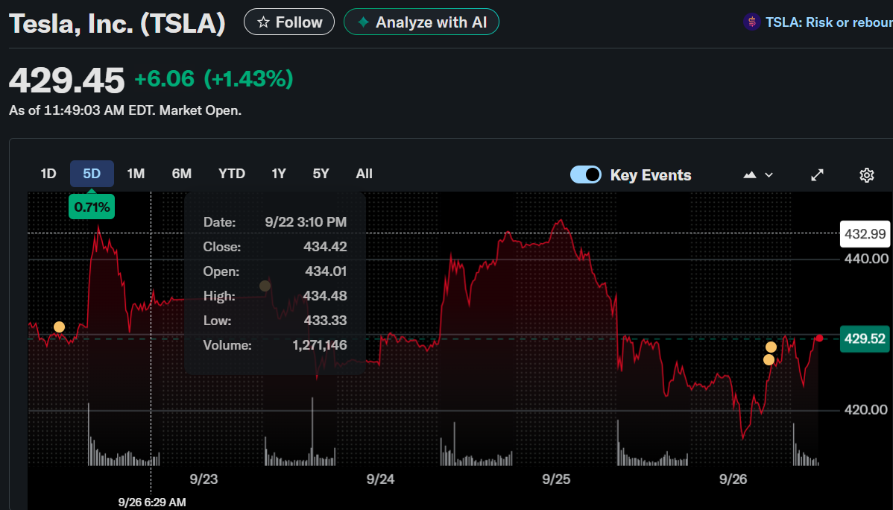Screen dimensions: 893x510
Task: Select the 1D range tab
Action: (x=48, y=174)
